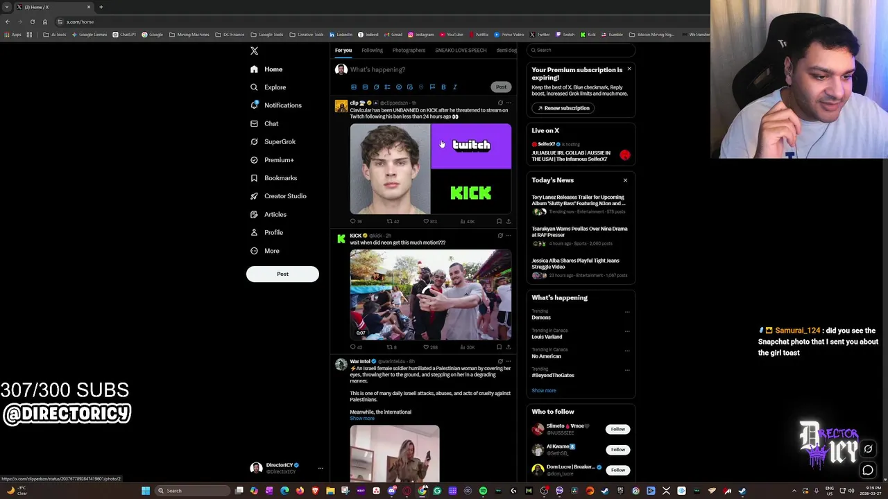
Task: Open the more options on clip's post
Action: tap(509, 103)
